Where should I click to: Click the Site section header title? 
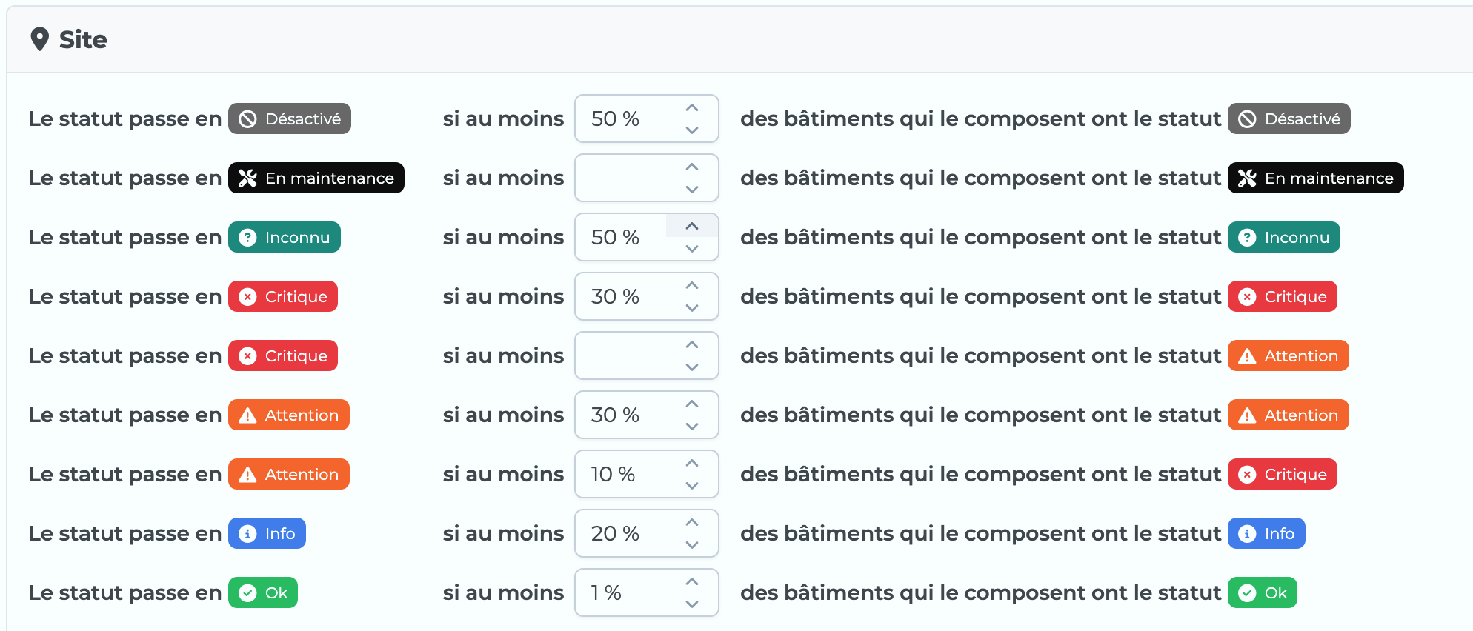[83, 39]
